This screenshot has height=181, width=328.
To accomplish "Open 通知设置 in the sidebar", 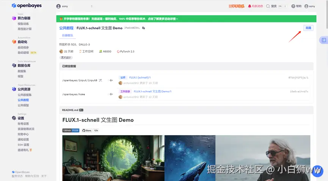I will coord(23,139).
